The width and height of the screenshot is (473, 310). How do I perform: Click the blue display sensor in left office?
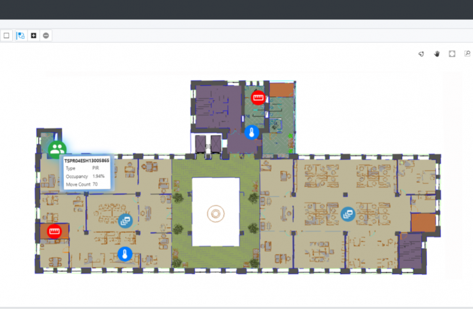click(125, 221)
